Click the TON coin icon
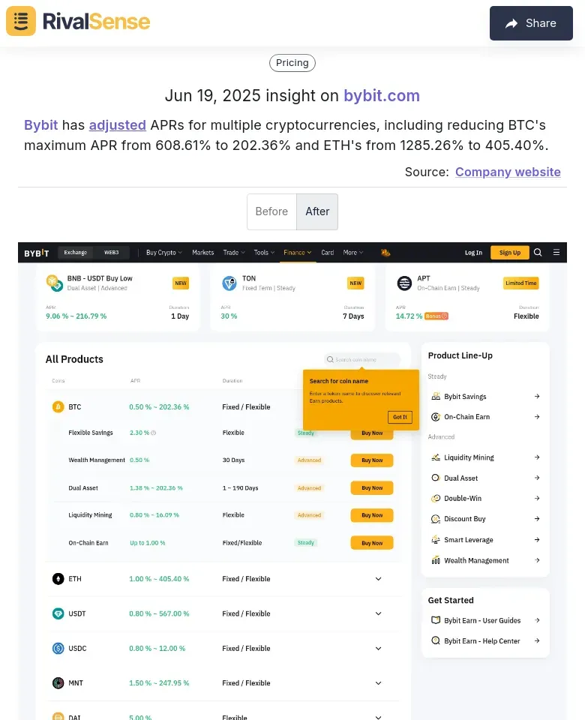 229,283
